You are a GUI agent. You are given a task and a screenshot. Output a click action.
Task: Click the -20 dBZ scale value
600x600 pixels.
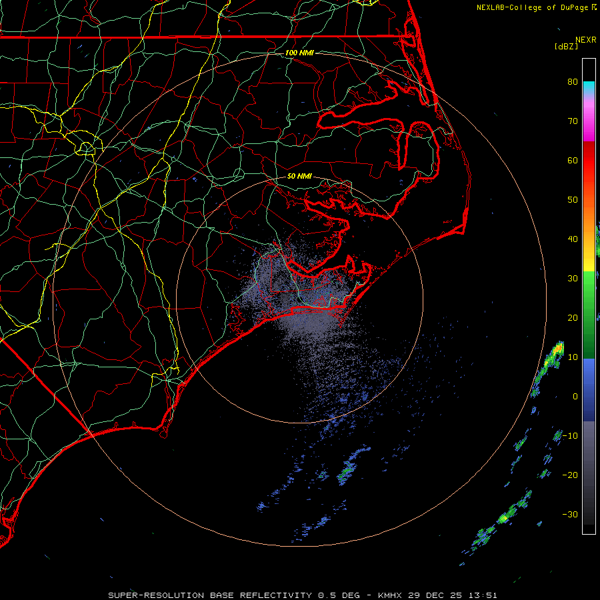click(570, 475)
